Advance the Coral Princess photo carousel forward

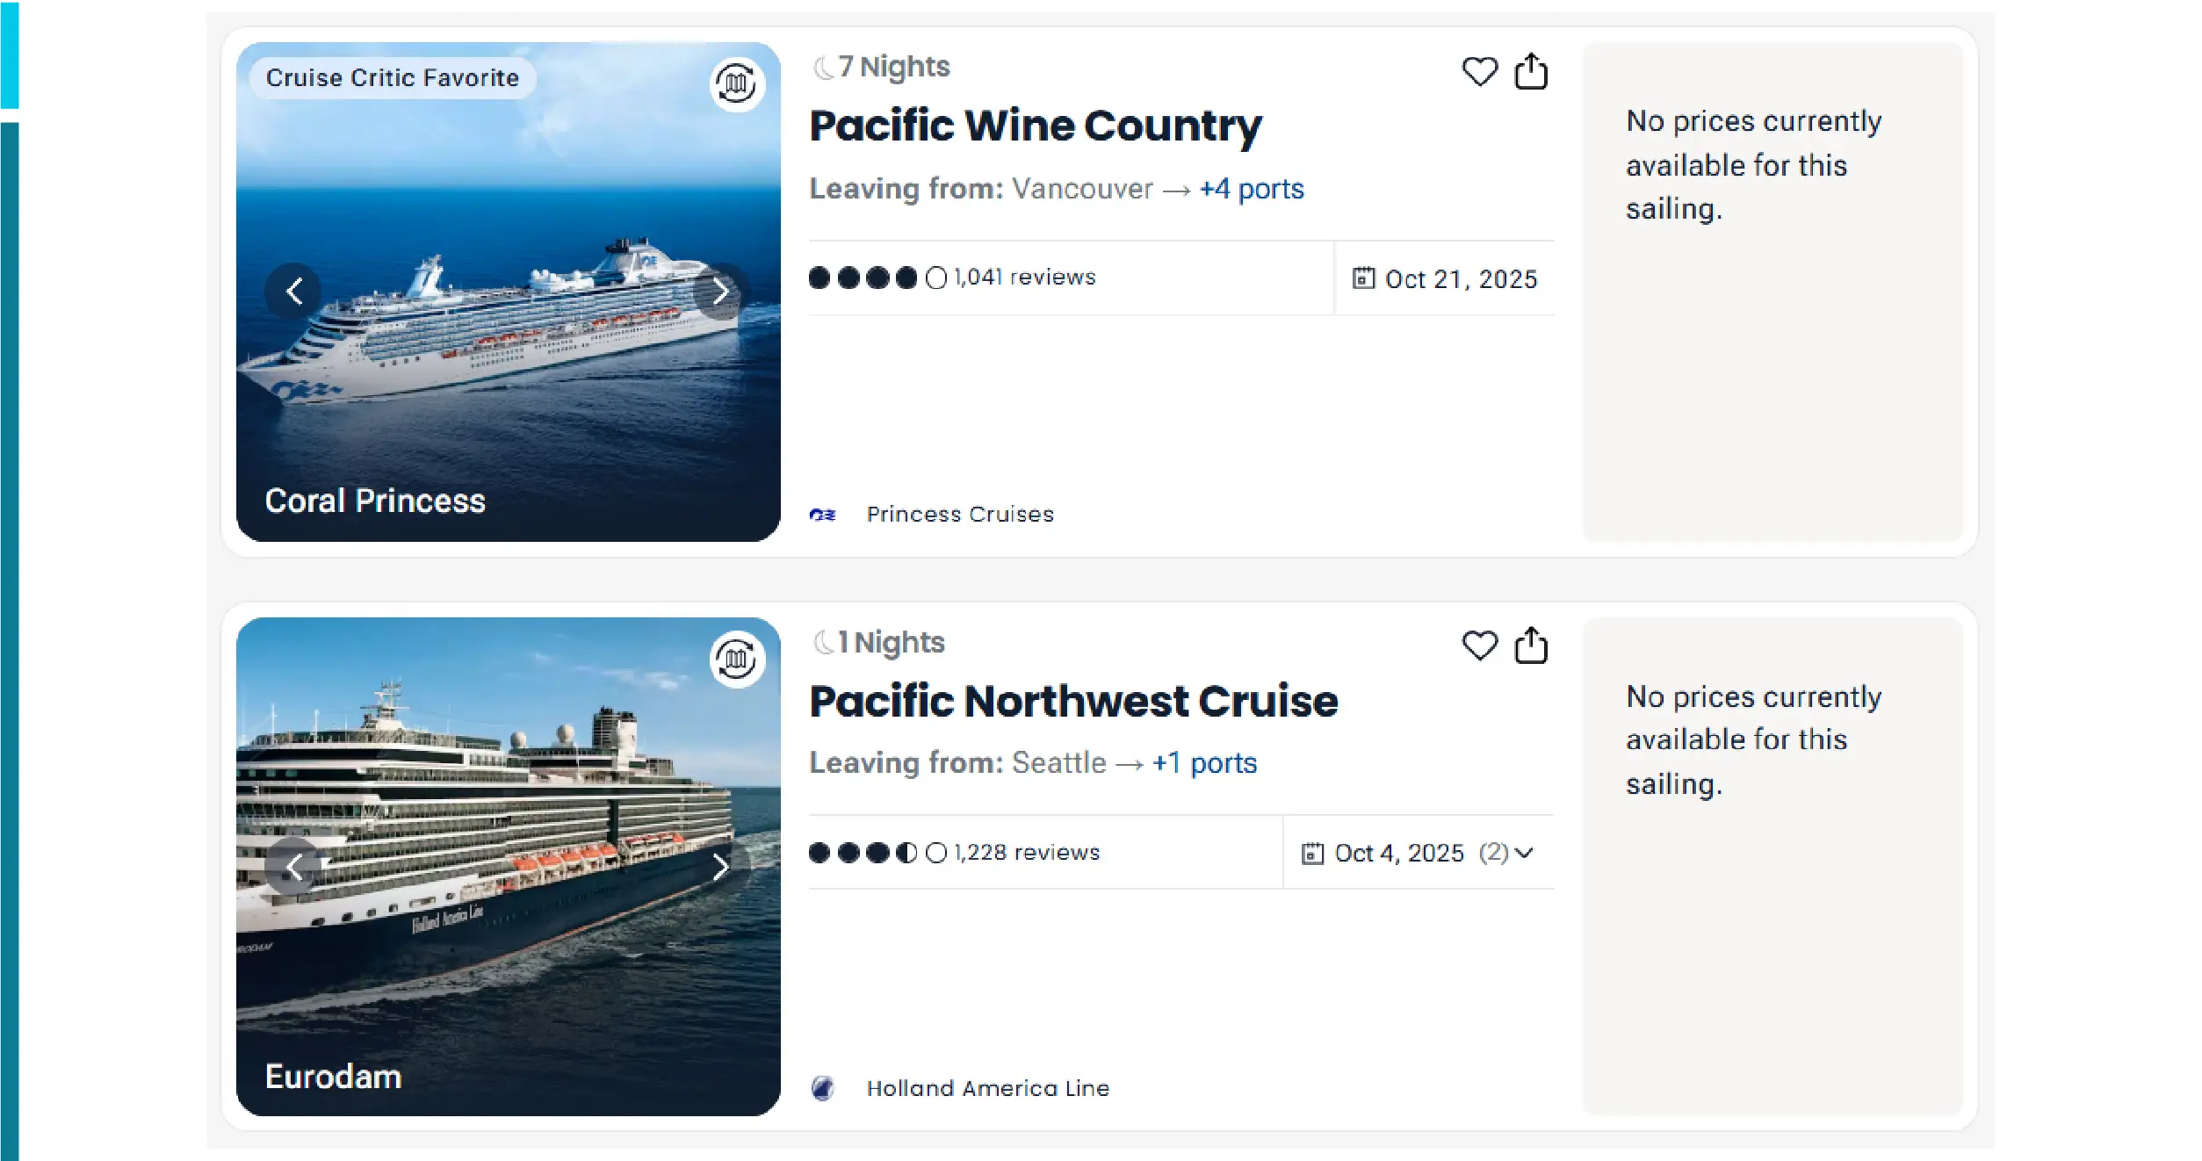[720, 290]
